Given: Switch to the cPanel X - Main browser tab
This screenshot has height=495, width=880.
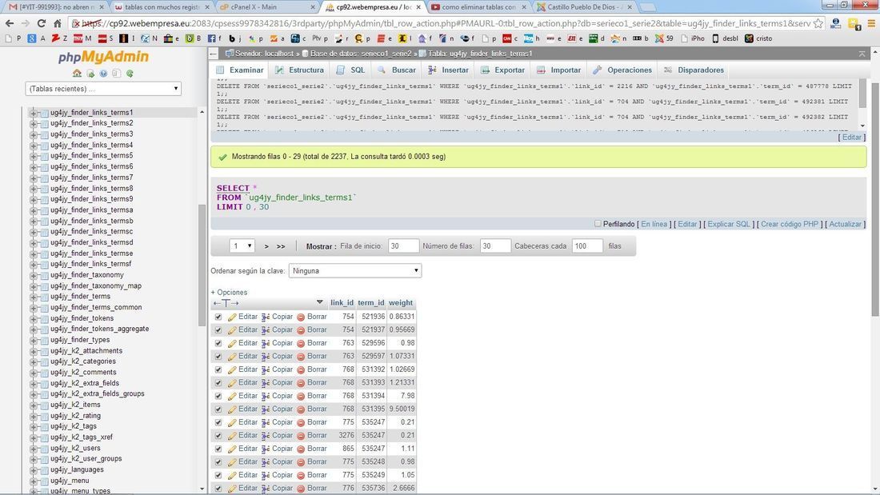Looking at the screenshot, I should pyautogui.click(x=266, y=7).
